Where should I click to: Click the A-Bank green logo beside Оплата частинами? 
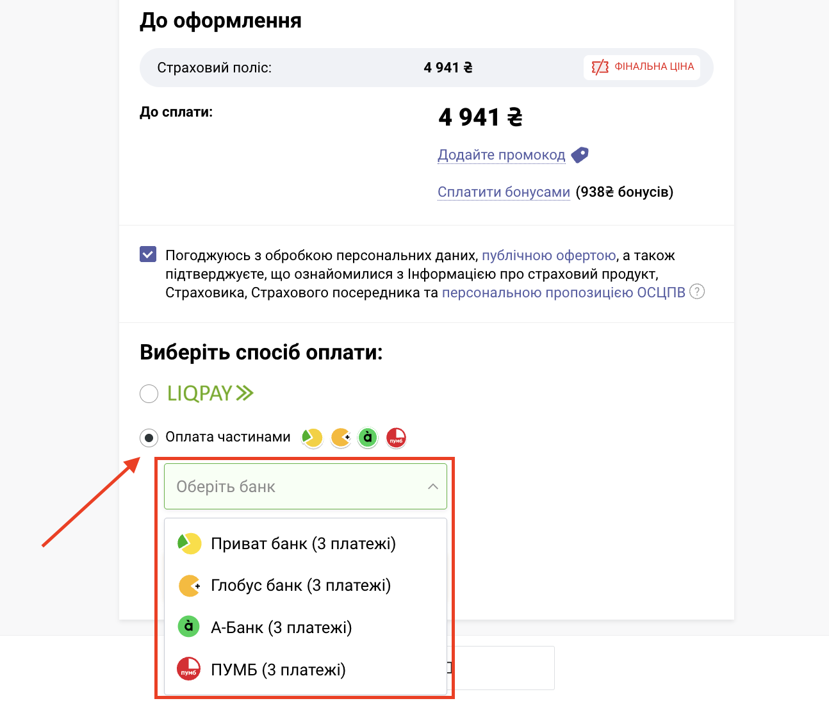pyautogui.click(x=368, y=438)
